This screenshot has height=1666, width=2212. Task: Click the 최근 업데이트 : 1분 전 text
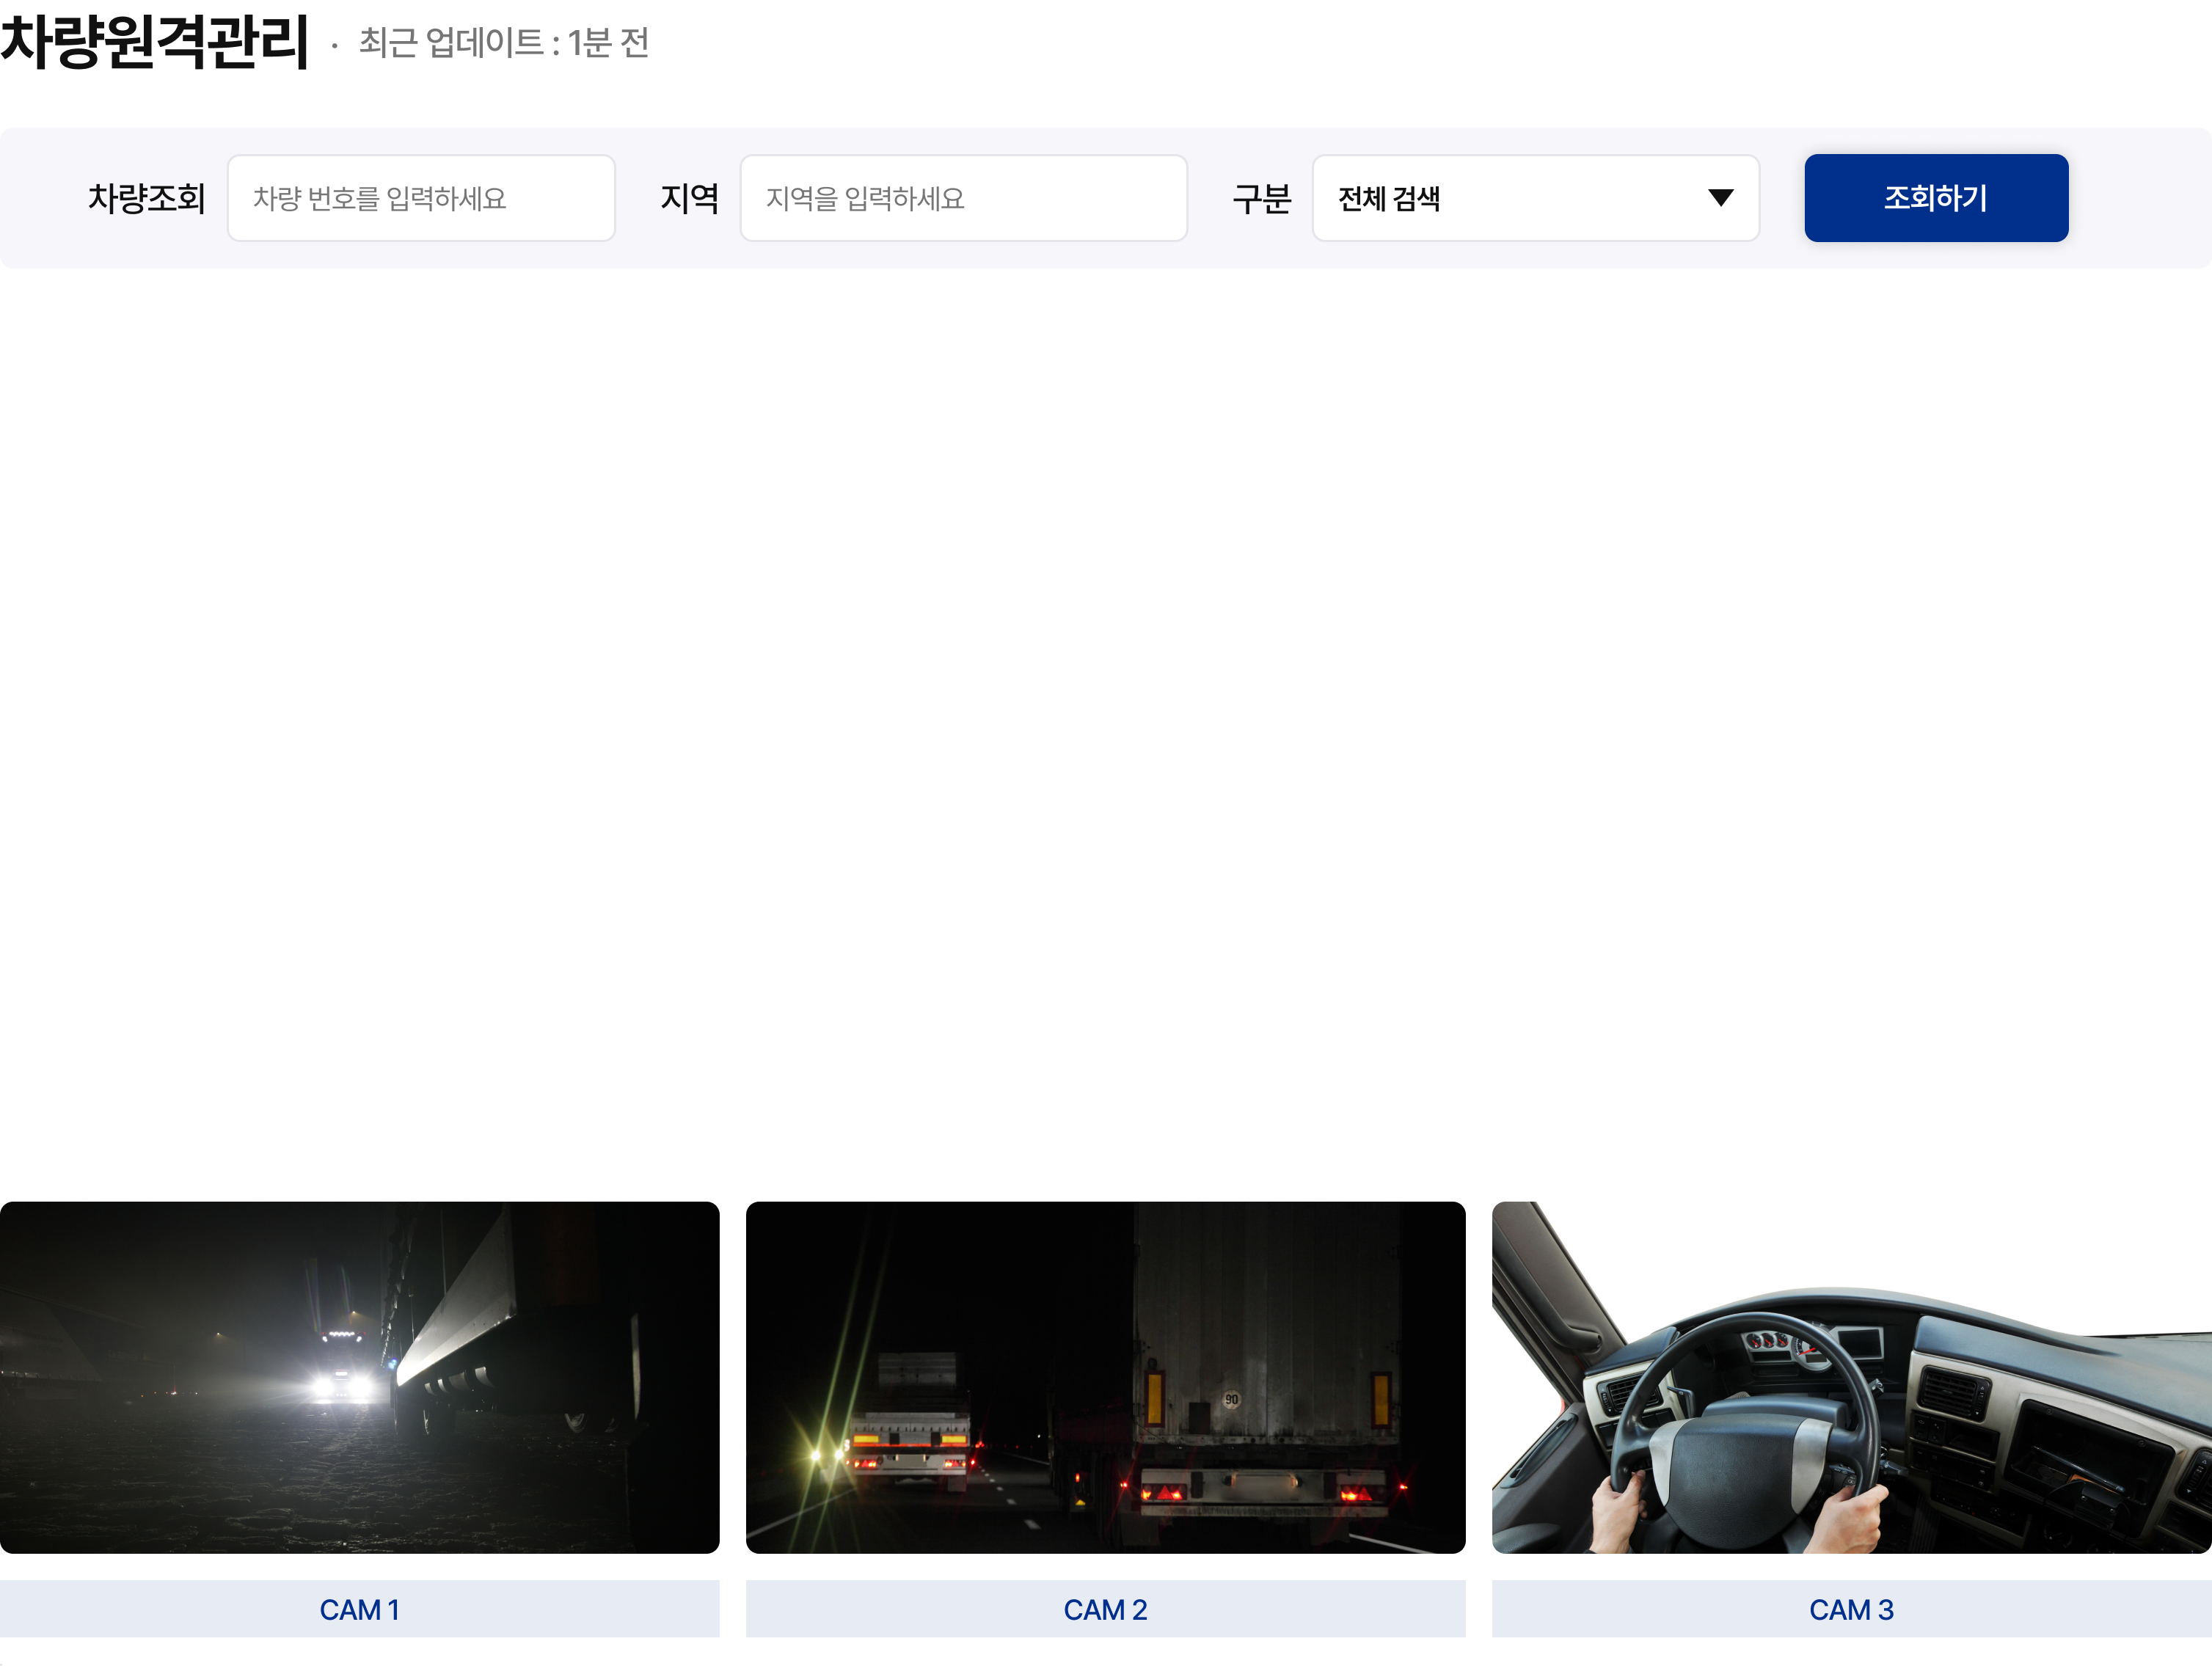pos(504,43)
